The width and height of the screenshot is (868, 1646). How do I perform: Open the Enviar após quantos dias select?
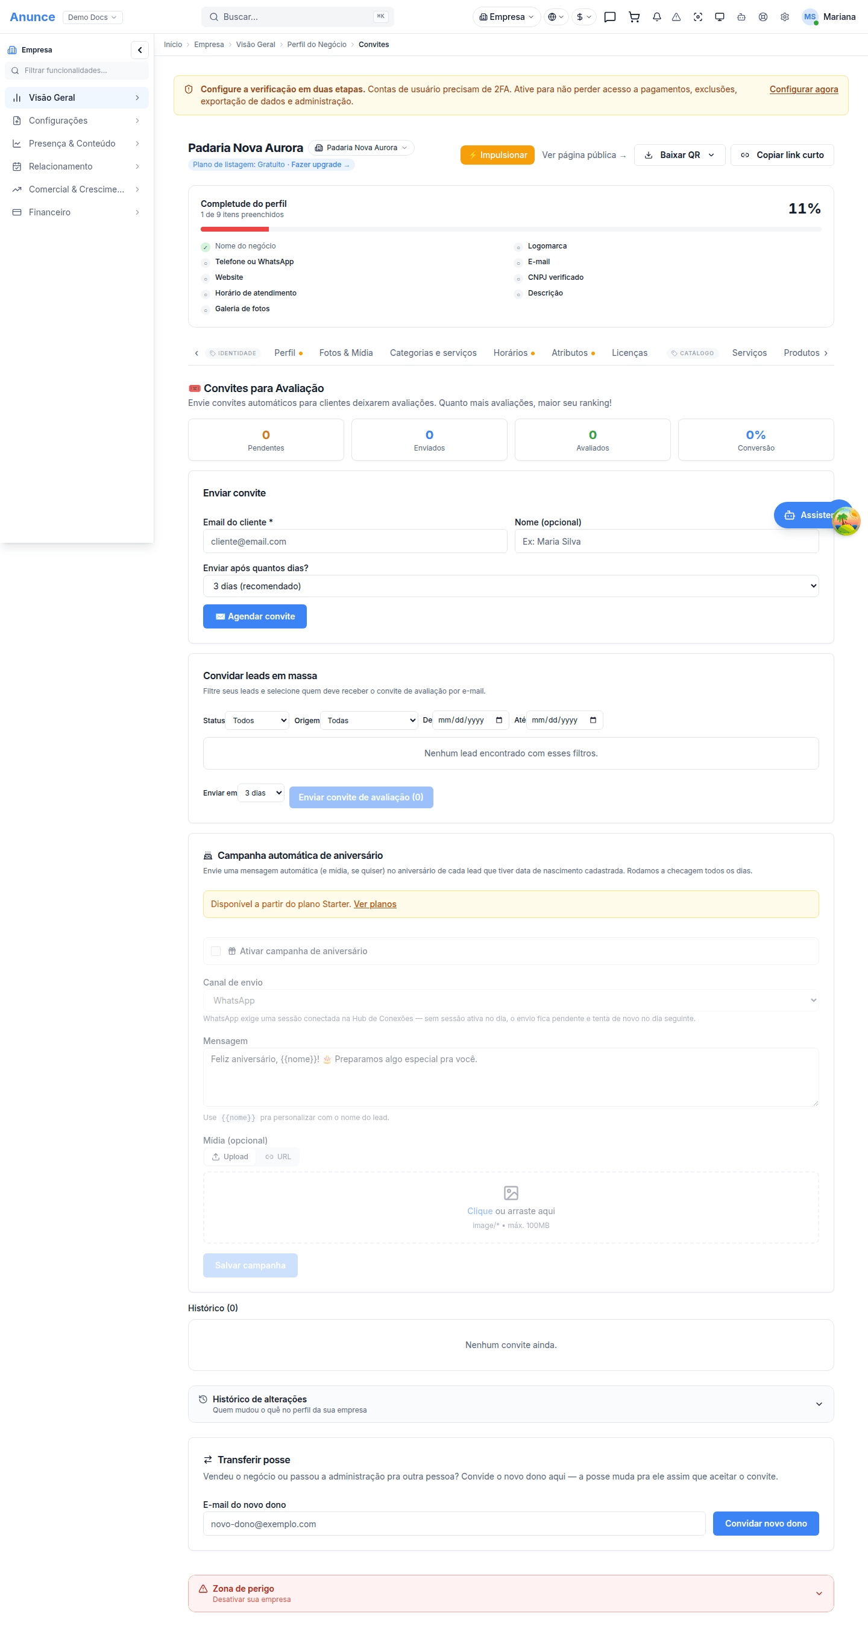[x=511, y=586]
